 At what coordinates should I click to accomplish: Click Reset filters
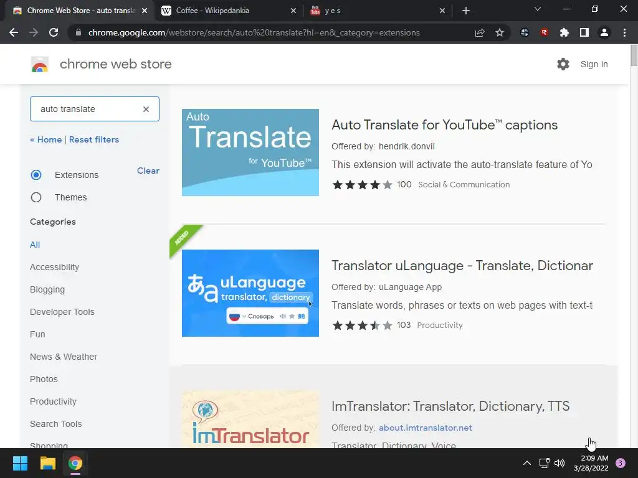(94, 140)
